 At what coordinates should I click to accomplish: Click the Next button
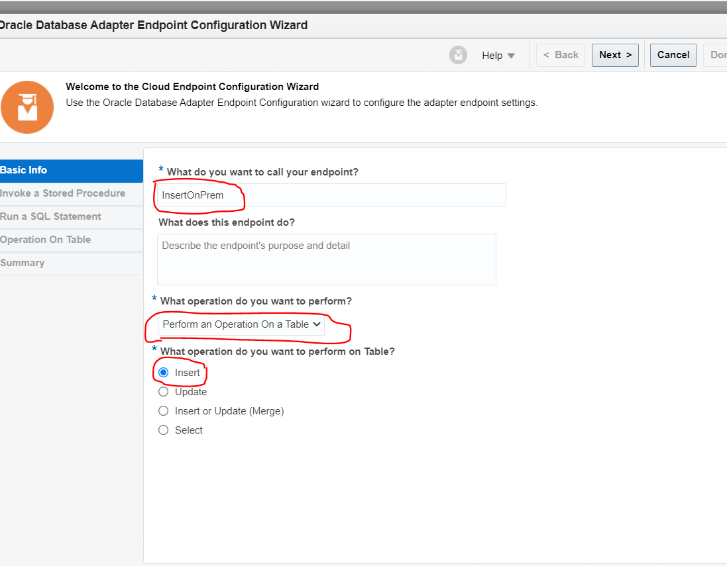615,55
